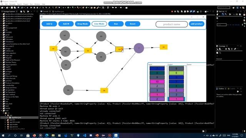
Task: Activate Line Mode button
Action: (x=99, y=24)
